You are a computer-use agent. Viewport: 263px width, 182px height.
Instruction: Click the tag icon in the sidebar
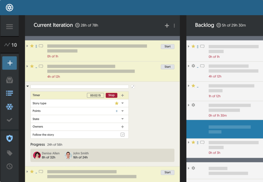[10, 153]
